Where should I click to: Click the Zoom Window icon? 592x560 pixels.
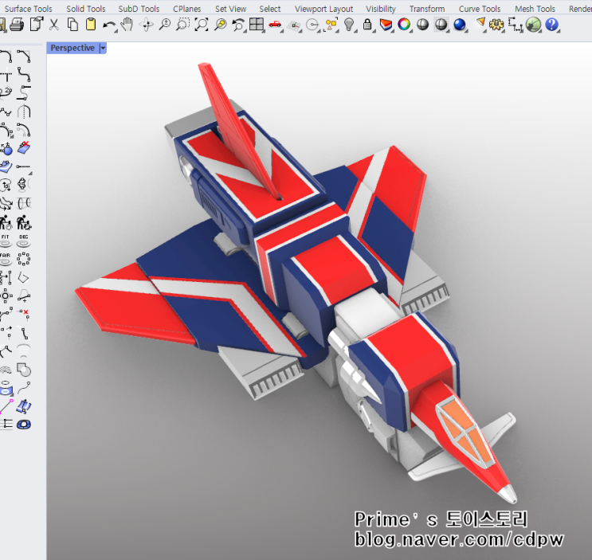(182, 25)
